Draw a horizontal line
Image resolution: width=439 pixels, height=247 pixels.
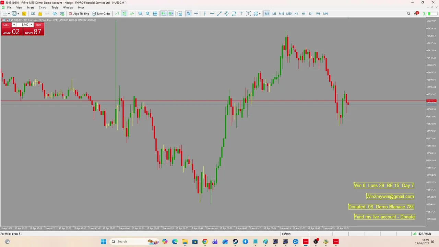click(x=212, y=14)
